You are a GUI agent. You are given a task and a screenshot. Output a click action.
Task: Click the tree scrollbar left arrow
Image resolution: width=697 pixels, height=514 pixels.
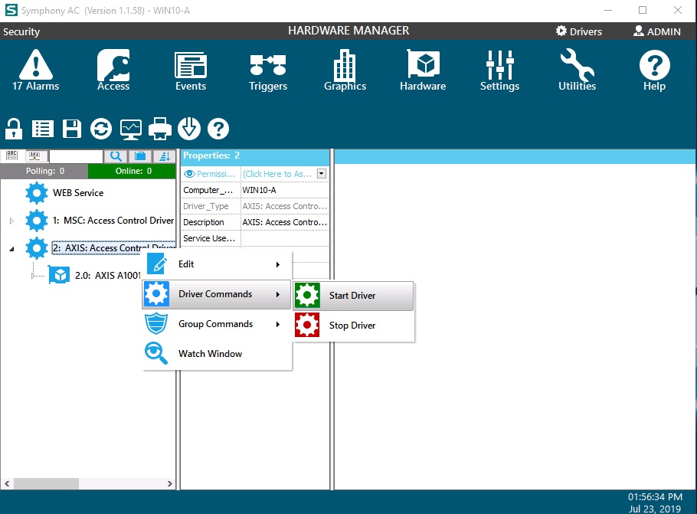(7, 483)
